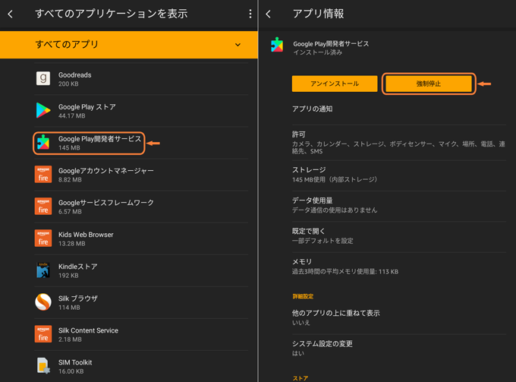Select Googleサービスフレームワーク app name

pyautogui.click(x=106, y=203)
